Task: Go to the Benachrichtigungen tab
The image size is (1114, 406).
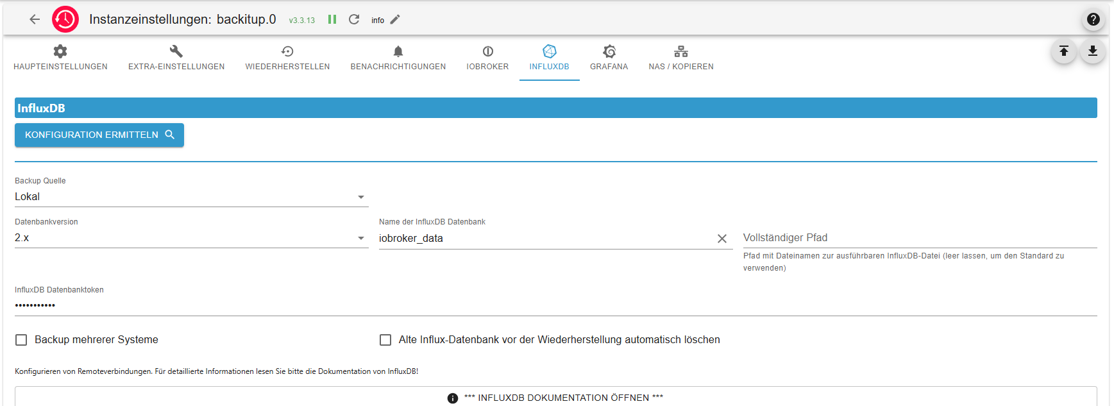Action: tap(398, 58)
